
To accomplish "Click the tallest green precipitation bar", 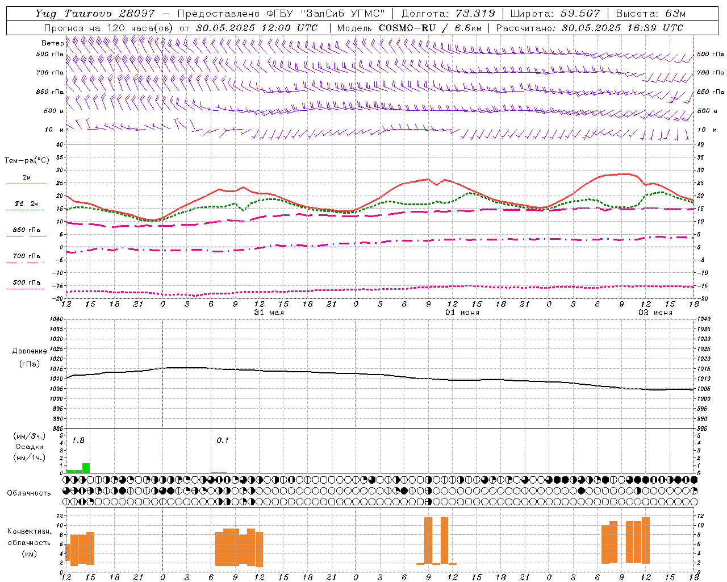I will pos(86,468).
